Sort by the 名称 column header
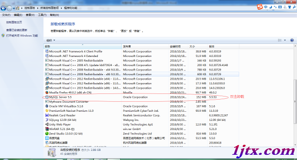The height and width of the screenshot is (160, 297). 83,47
